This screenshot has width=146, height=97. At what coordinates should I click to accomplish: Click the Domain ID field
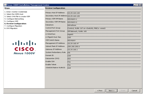[104, 56]
